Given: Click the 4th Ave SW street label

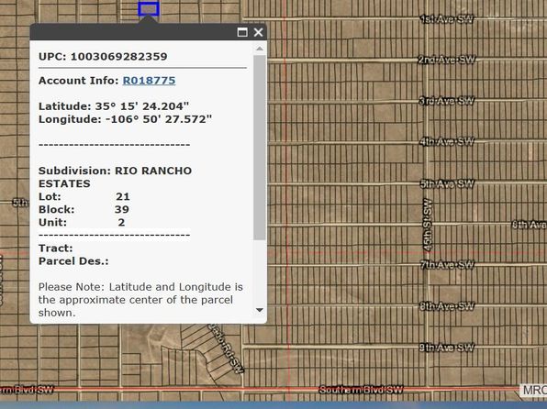Looking at the screenshot, I should point(447,141).
